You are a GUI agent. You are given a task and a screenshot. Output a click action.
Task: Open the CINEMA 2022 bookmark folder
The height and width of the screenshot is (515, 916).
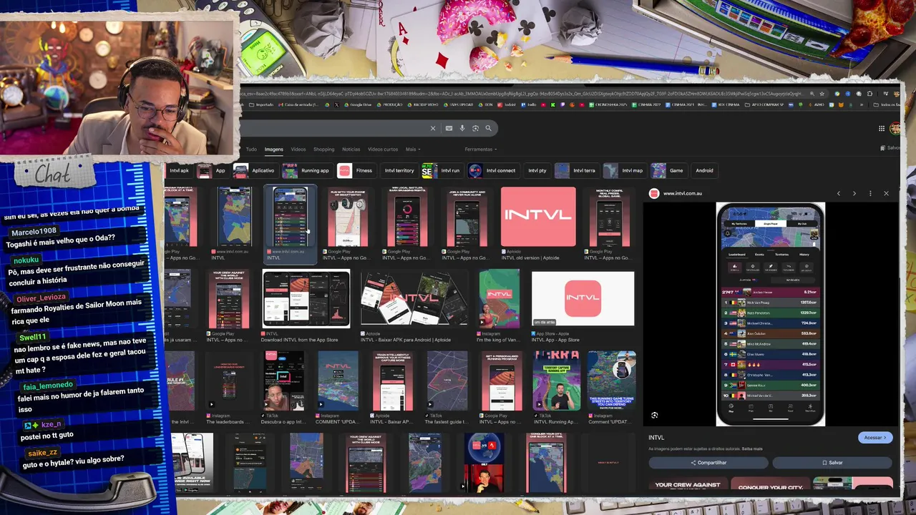[x=646, y=104]
